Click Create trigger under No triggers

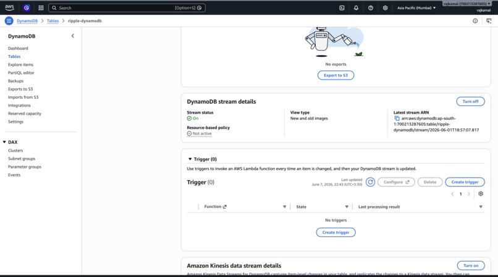[x=336, y=233]
